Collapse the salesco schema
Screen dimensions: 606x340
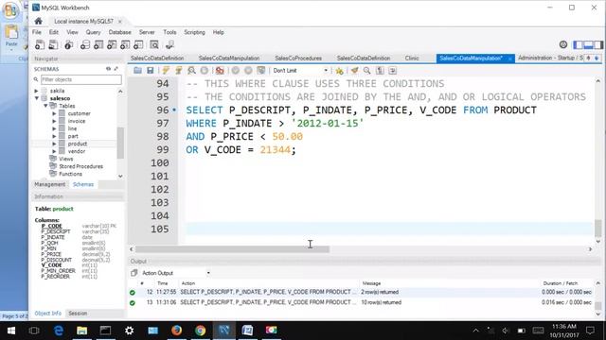tap(36, 98)
